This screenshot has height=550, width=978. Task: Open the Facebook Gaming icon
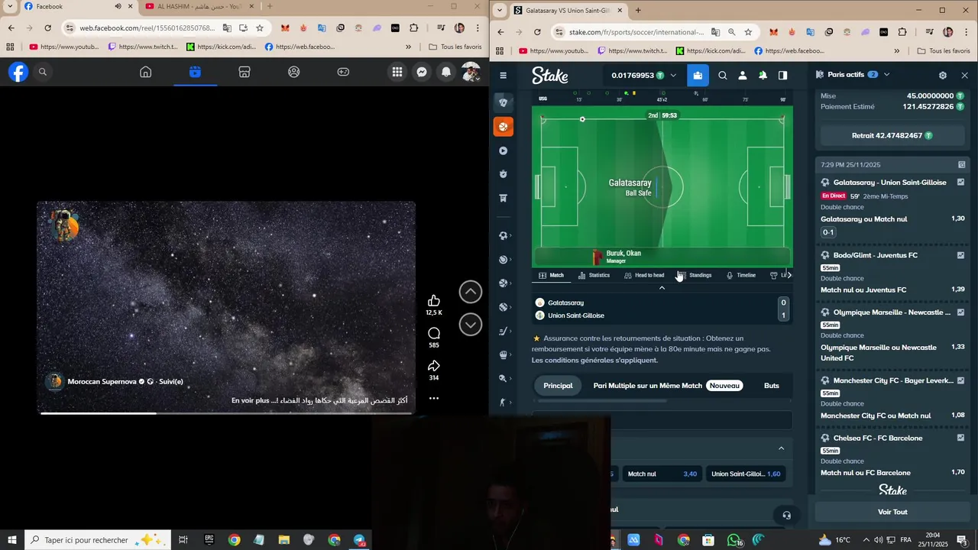pos(344,72)
